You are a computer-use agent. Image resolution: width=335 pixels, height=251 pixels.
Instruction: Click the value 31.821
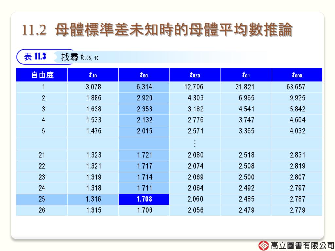(245, 87)
